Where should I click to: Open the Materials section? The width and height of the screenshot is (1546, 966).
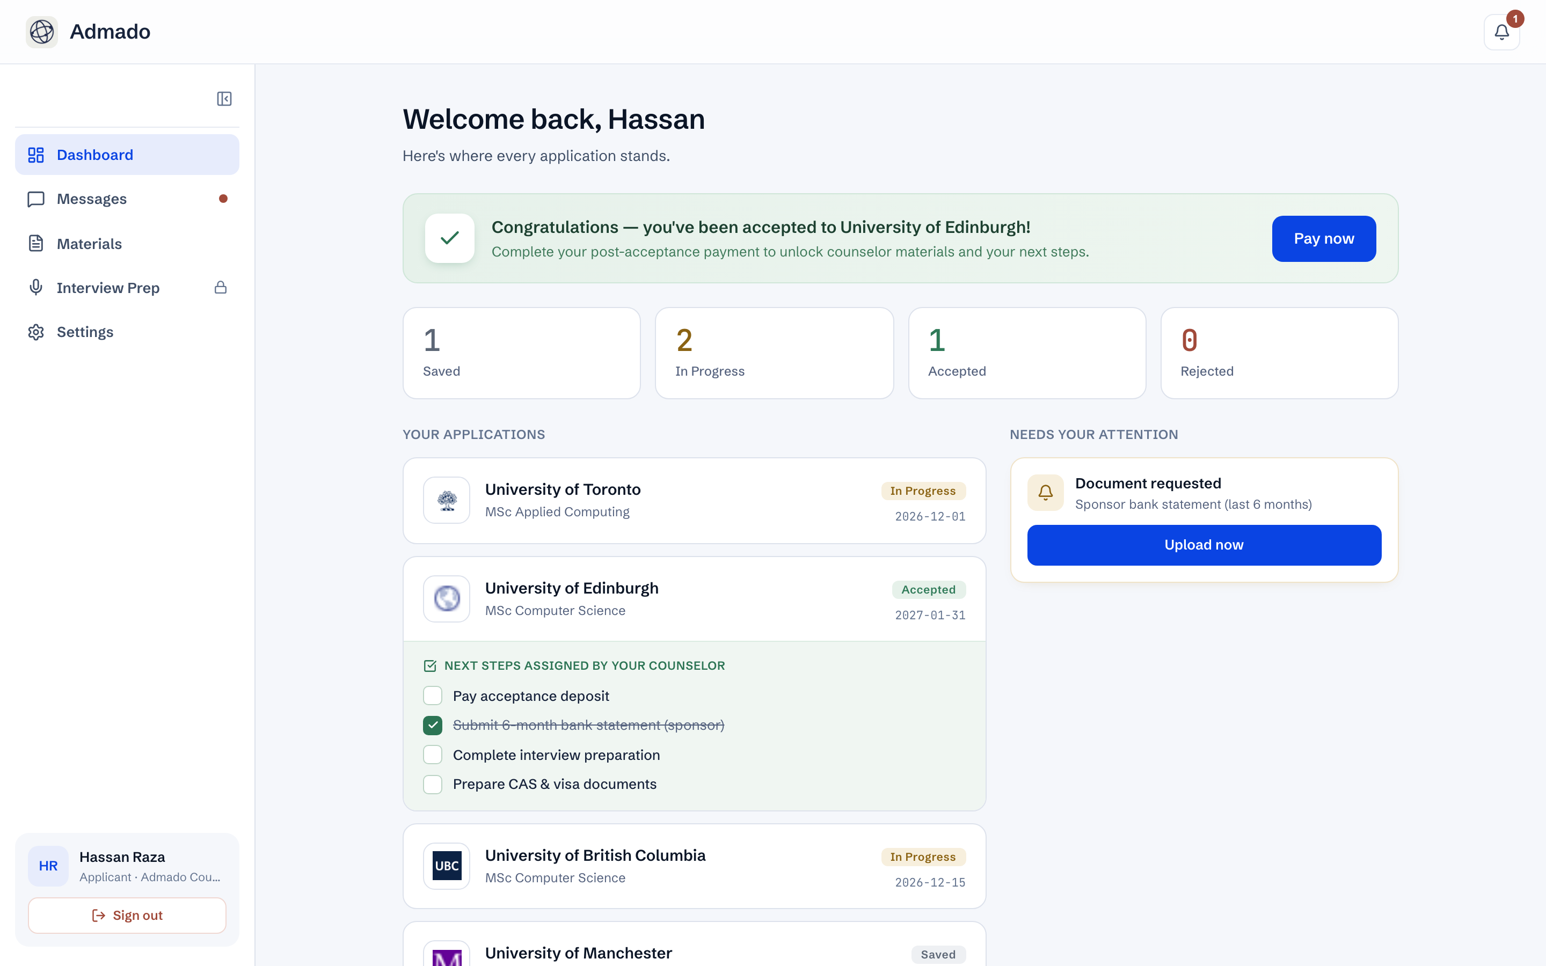[127, 244]
